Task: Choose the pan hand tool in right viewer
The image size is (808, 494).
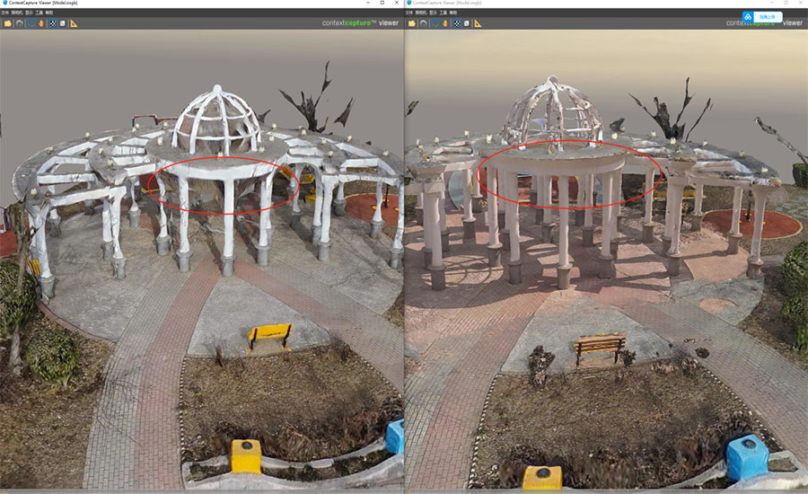Action: 446,23
